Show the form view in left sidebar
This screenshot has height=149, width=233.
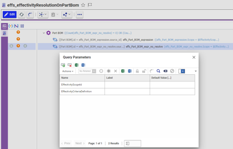pyautogui.click(x=4, y=26)
